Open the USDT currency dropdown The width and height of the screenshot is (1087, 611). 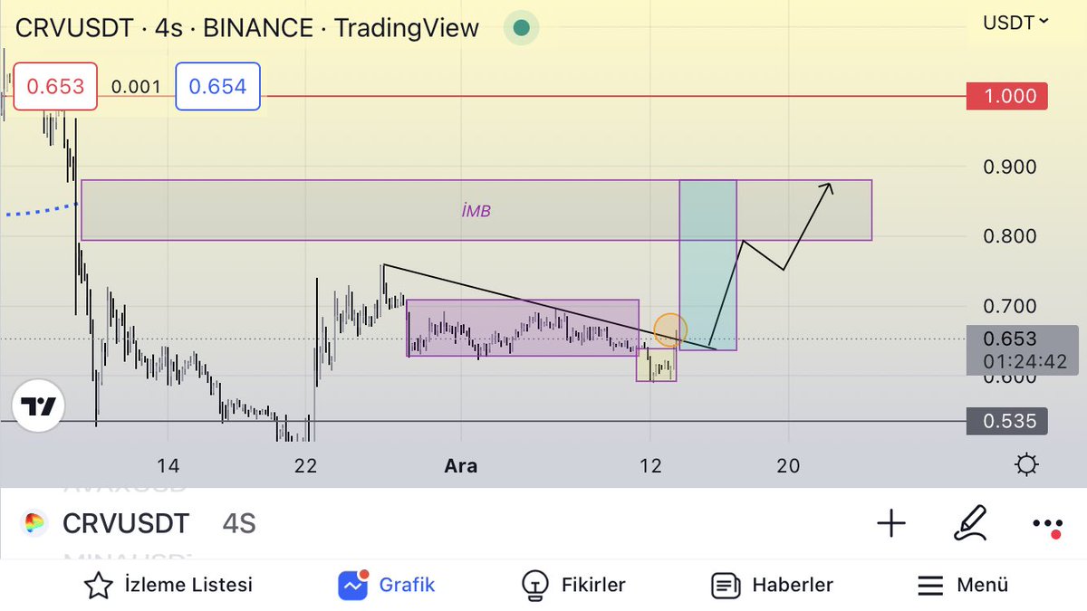pos(1015,22)
